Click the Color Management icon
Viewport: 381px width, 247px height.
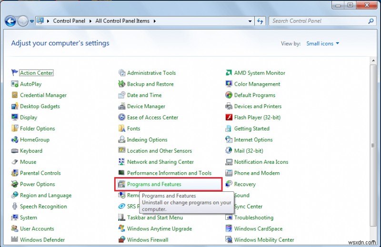tap(229, 84)
